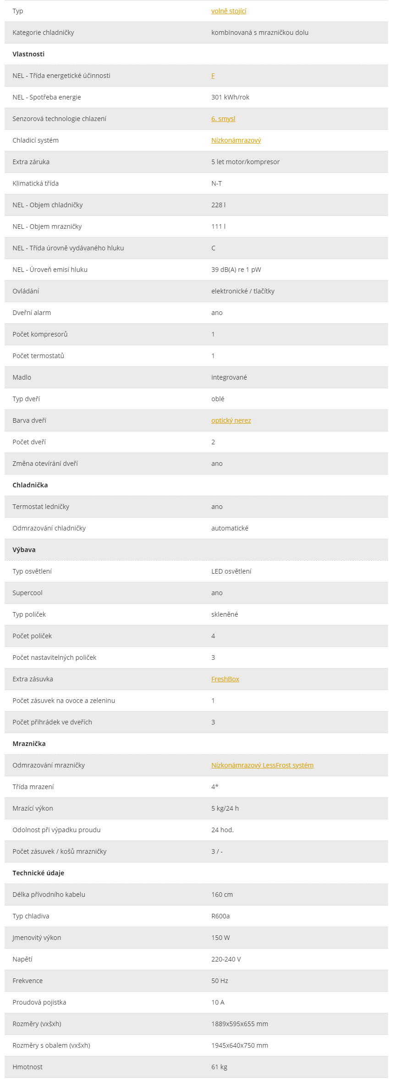Screen dimensions: 395x1083
Task: Click the '39 dB(A) re 1 pW' noise value
Action: (236, 270)
